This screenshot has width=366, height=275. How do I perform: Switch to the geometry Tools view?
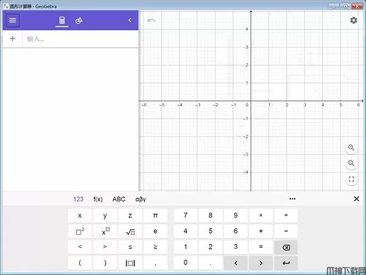79,21
